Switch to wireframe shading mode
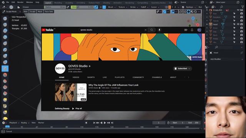Image resolution: width=246 pixels, height=138 pixels. [x=185, y=12]
